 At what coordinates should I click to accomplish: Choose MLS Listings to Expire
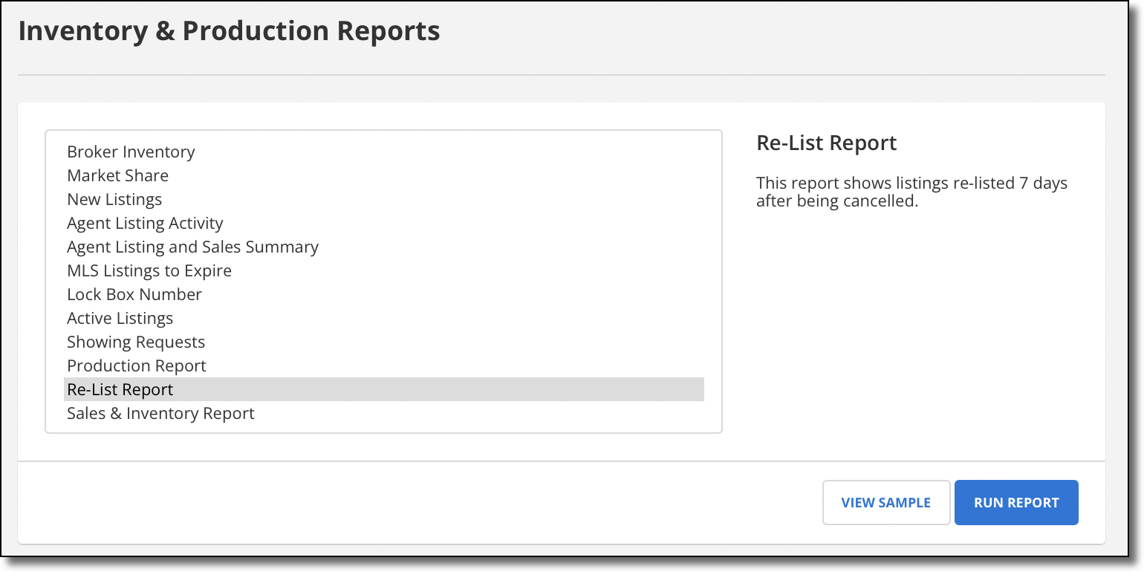click(x=384, y=270)
